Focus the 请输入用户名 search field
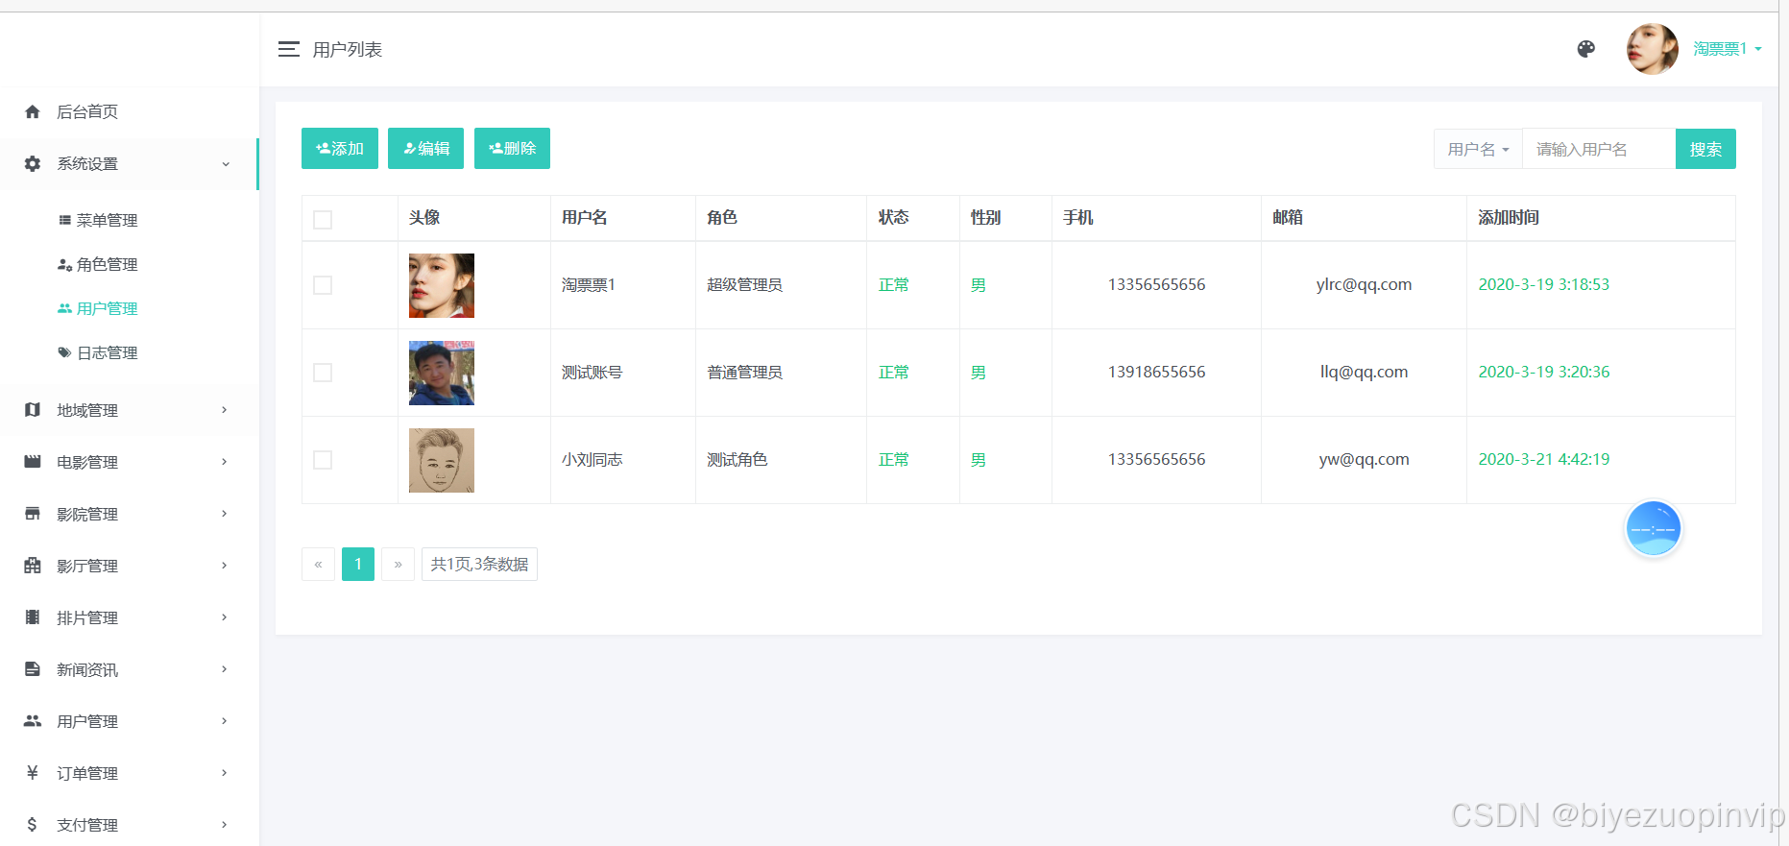The width and height of the screenshot is (1789, 846). coord(1599,149)
